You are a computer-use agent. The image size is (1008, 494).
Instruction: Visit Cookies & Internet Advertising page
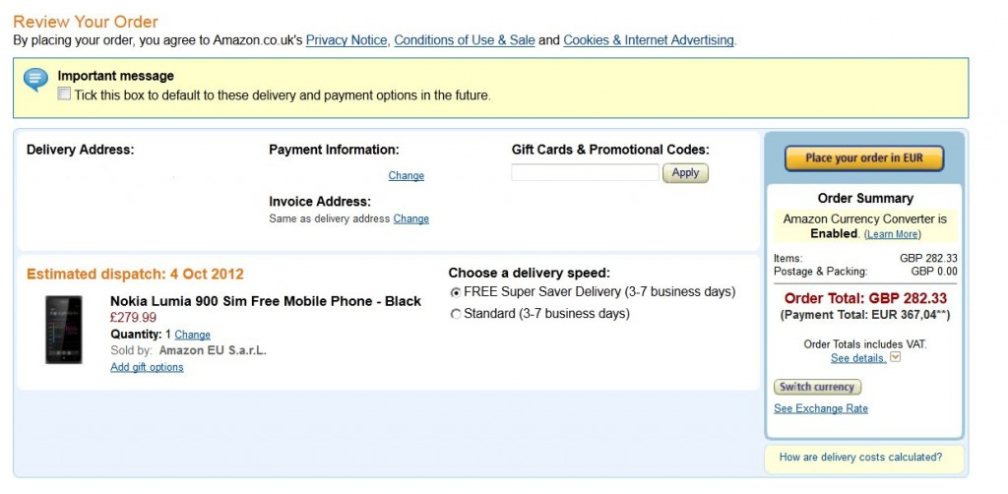[648, 40]
